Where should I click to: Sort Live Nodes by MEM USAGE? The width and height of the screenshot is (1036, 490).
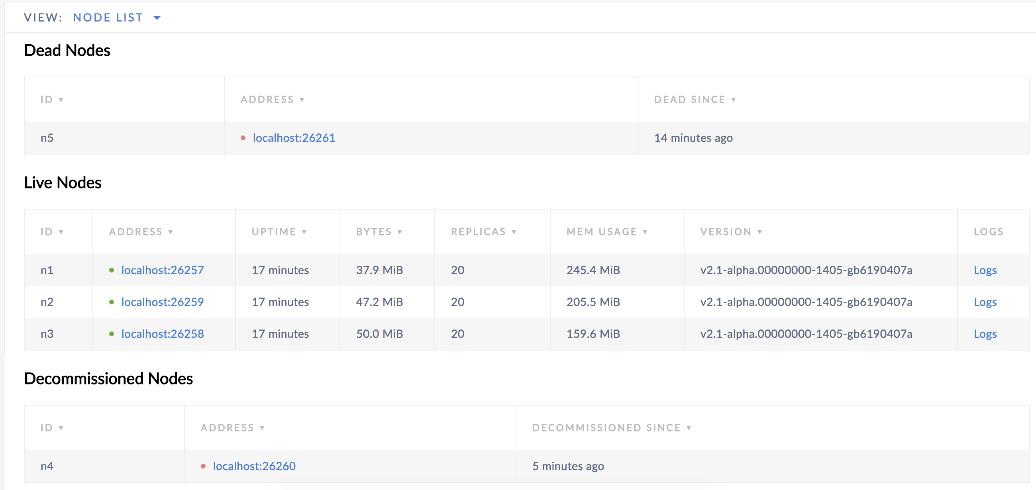coord(606,231)
